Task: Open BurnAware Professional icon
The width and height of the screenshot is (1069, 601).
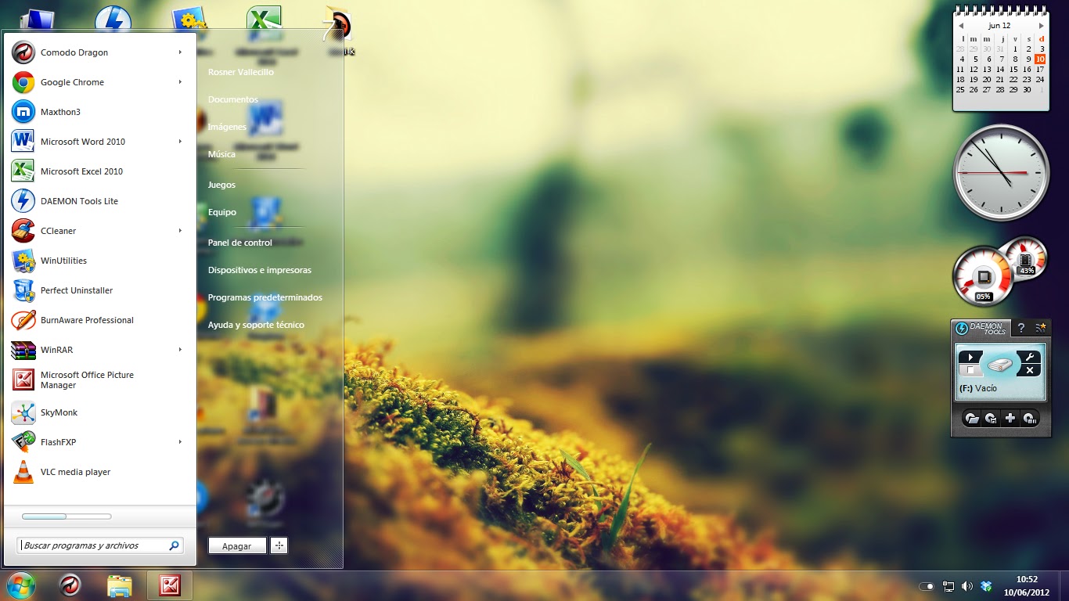Action: [23, 320]
